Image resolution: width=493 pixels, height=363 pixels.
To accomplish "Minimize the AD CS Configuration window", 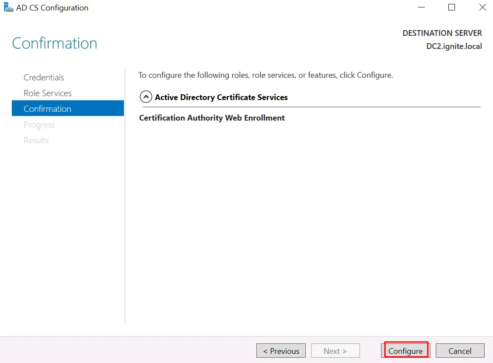I will [421, 7].
